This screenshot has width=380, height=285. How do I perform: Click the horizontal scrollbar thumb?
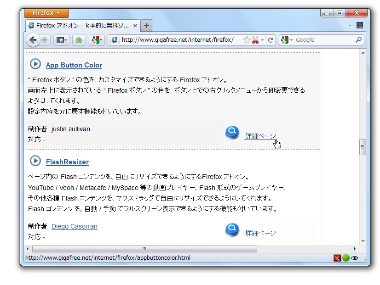pyautogui.click(x=144, y=249)
